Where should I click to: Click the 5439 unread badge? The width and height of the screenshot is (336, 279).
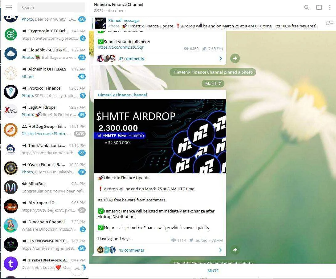pyautogui.click(x=80, y=134)
